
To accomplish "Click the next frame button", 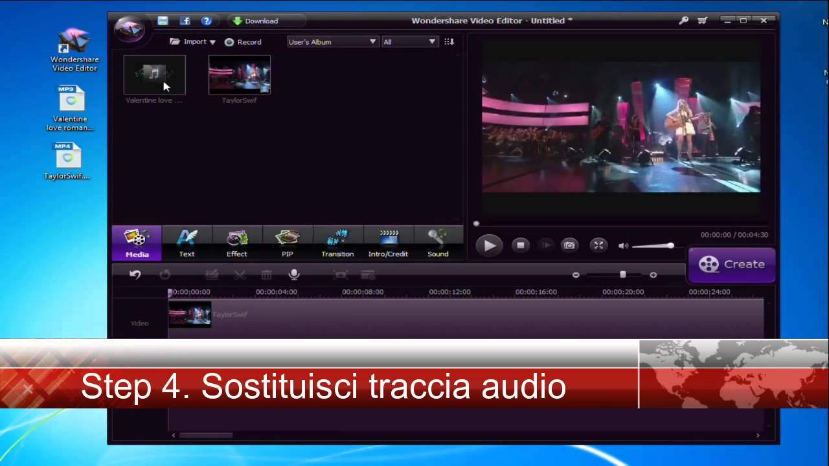I will coord(546,245).
